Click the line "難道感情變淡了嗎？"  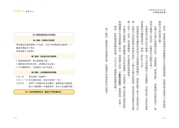(x=25, y=48)
